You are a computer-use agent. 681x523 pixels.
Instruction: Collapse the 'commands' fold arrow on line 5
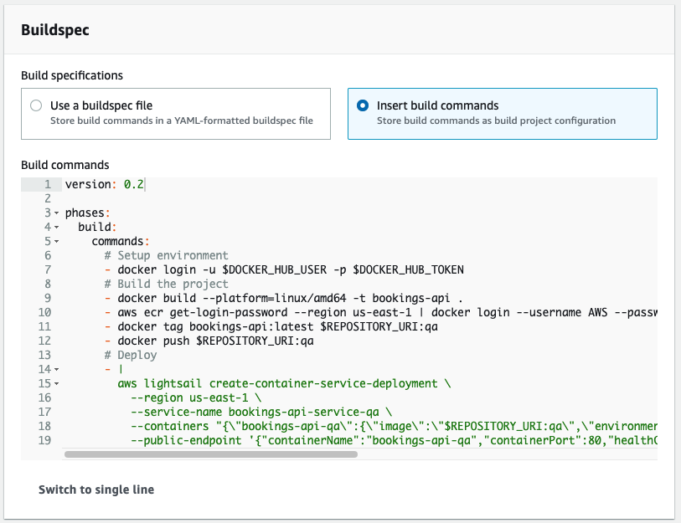click(56, 242)
